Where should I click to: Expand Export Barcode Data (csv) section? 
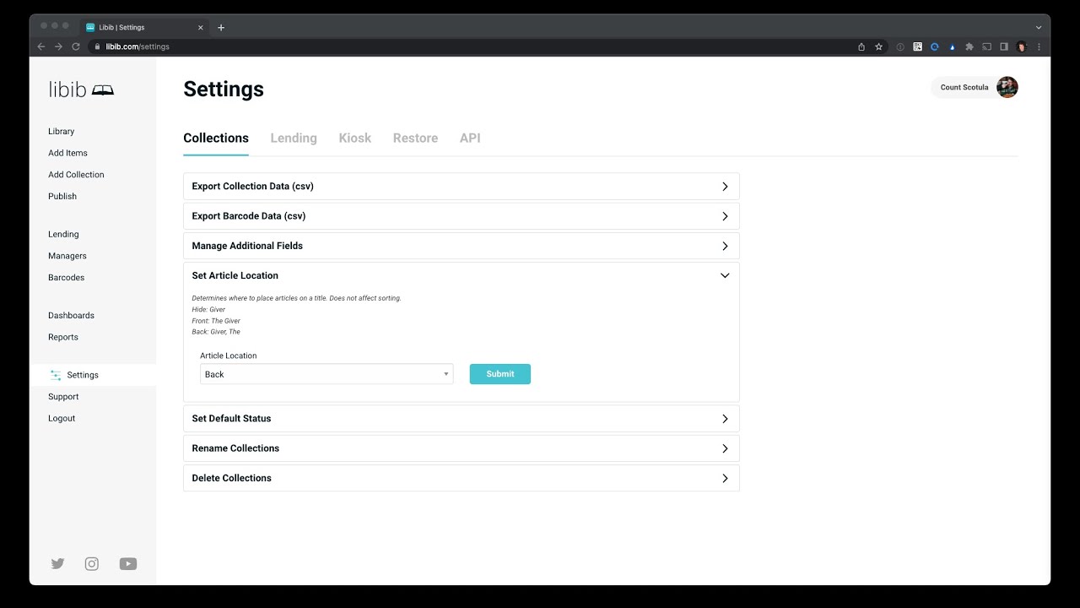462,216
